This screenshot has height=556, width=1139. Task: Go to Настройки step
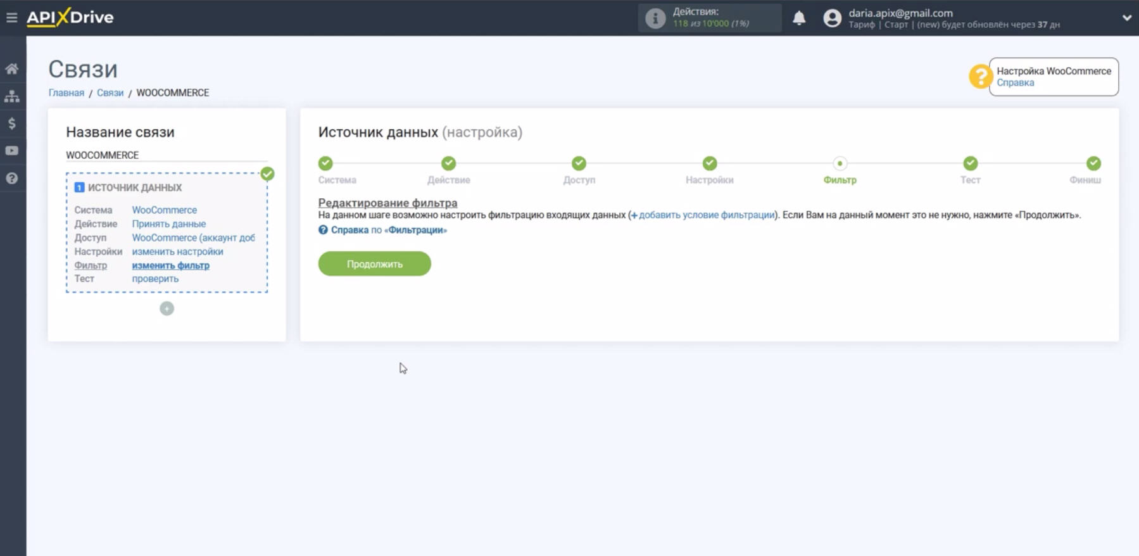click(x=709, y=163)
